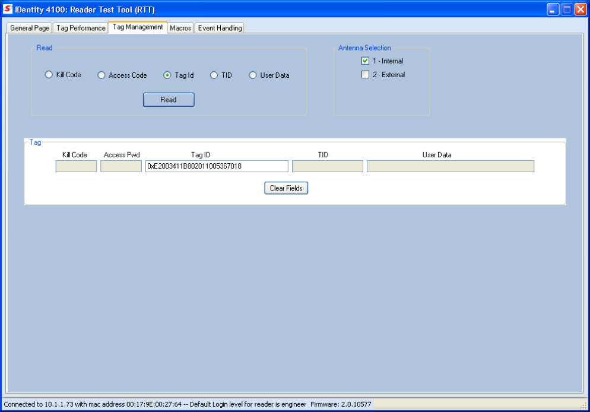590x412 pixels.
Task: Select the Tag Management tab
Action: click(x=138, y=27)
